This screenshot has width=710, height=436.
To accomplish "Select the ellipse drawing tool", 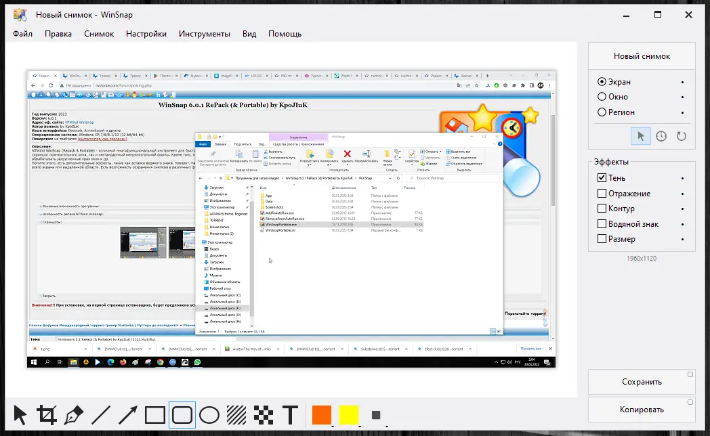I will click(209, 415).
